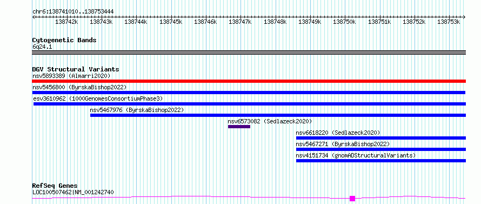Click ruler tick labeled 138749k

pos(310,22)
